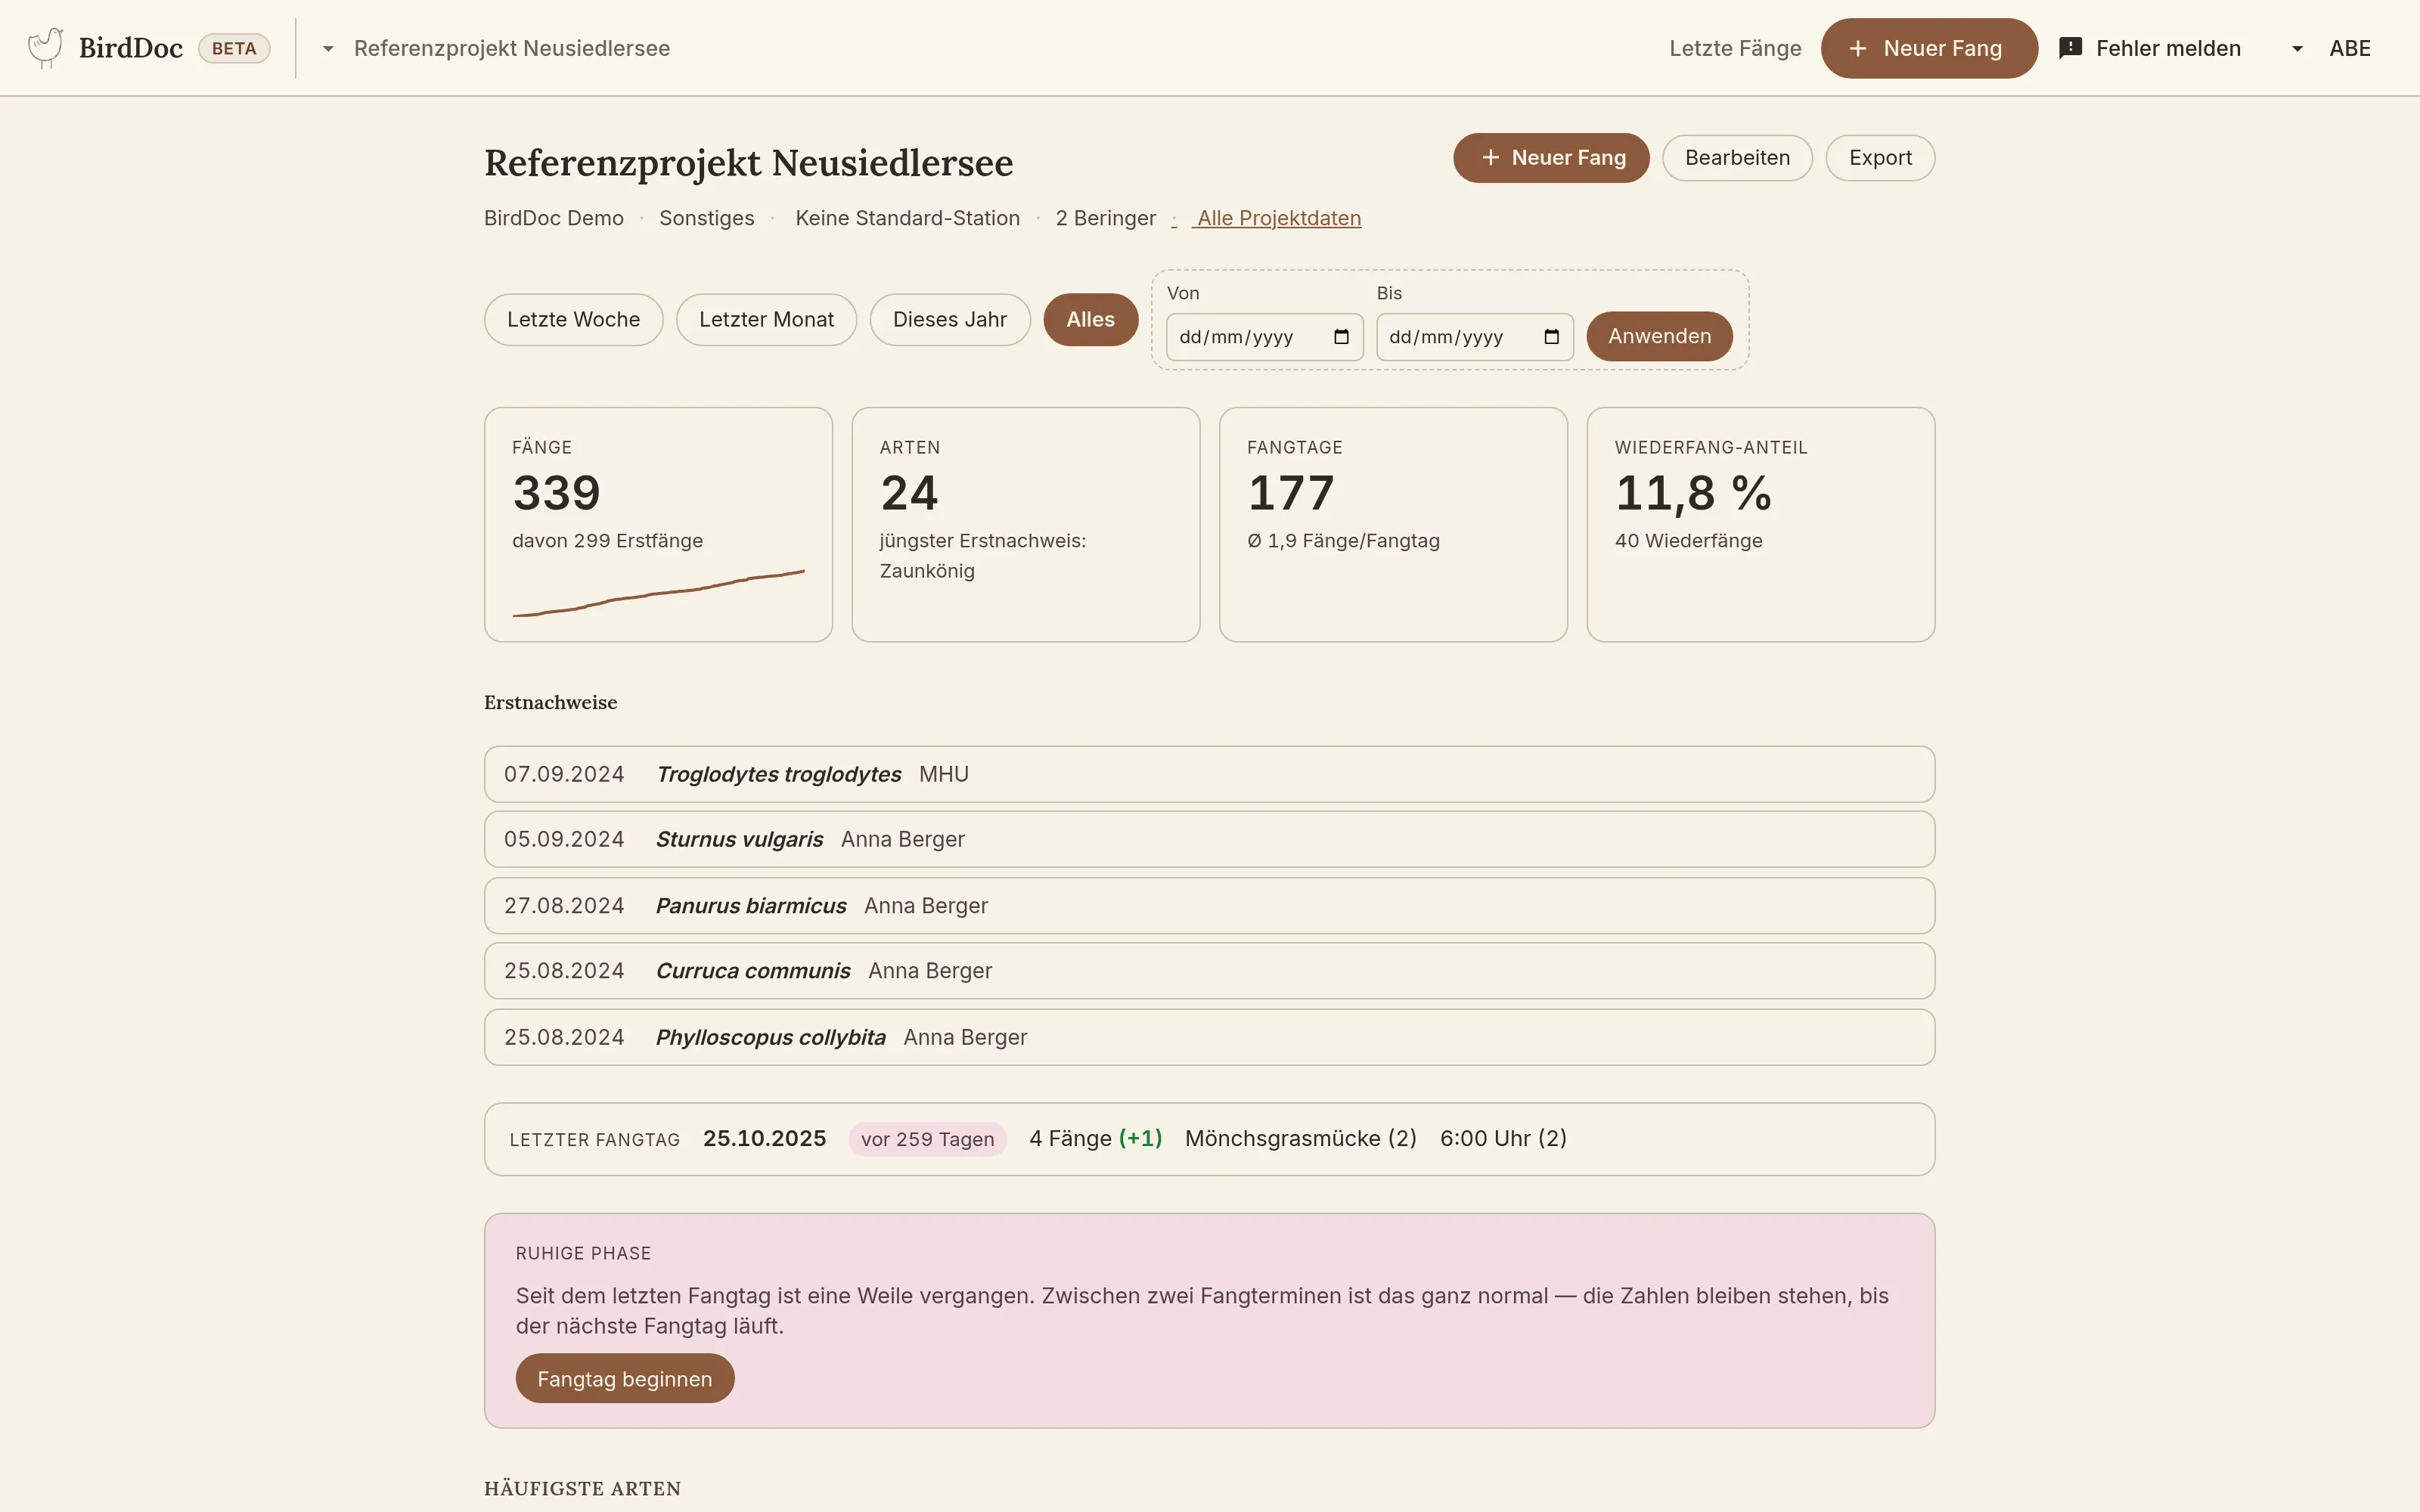Viewport: 2420px width, 1512px height.
Task: Click the plus icon in header Neuer Fang
Action: 1858,48
